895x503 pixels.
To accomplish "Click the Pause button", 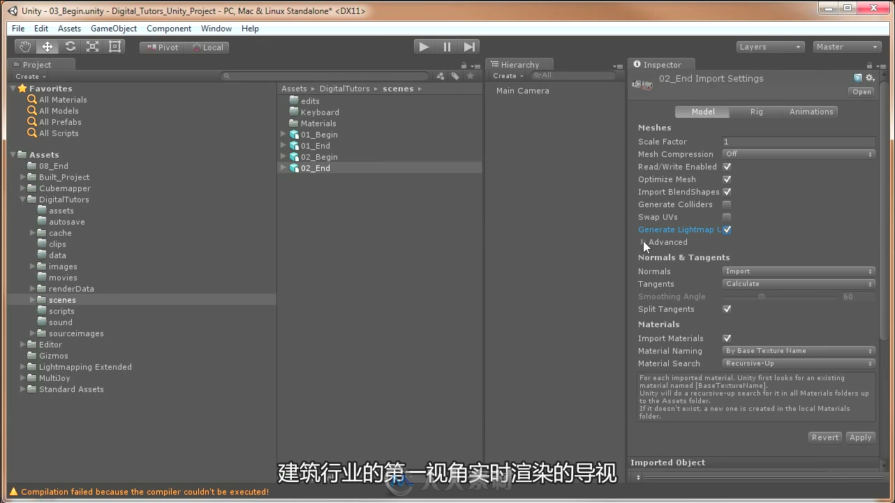I will click(x=447, y=47).
